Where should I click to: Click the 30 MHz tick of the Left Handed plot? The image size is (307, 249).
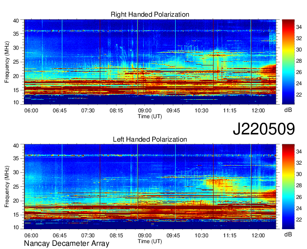coord(16,172)
